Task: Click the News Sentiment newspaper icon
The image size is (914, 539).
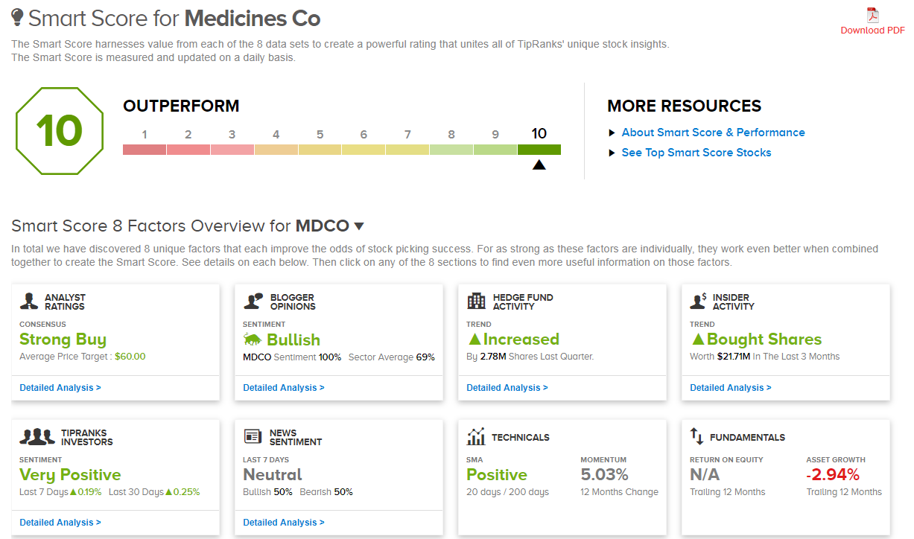Action: pos(253,436)
